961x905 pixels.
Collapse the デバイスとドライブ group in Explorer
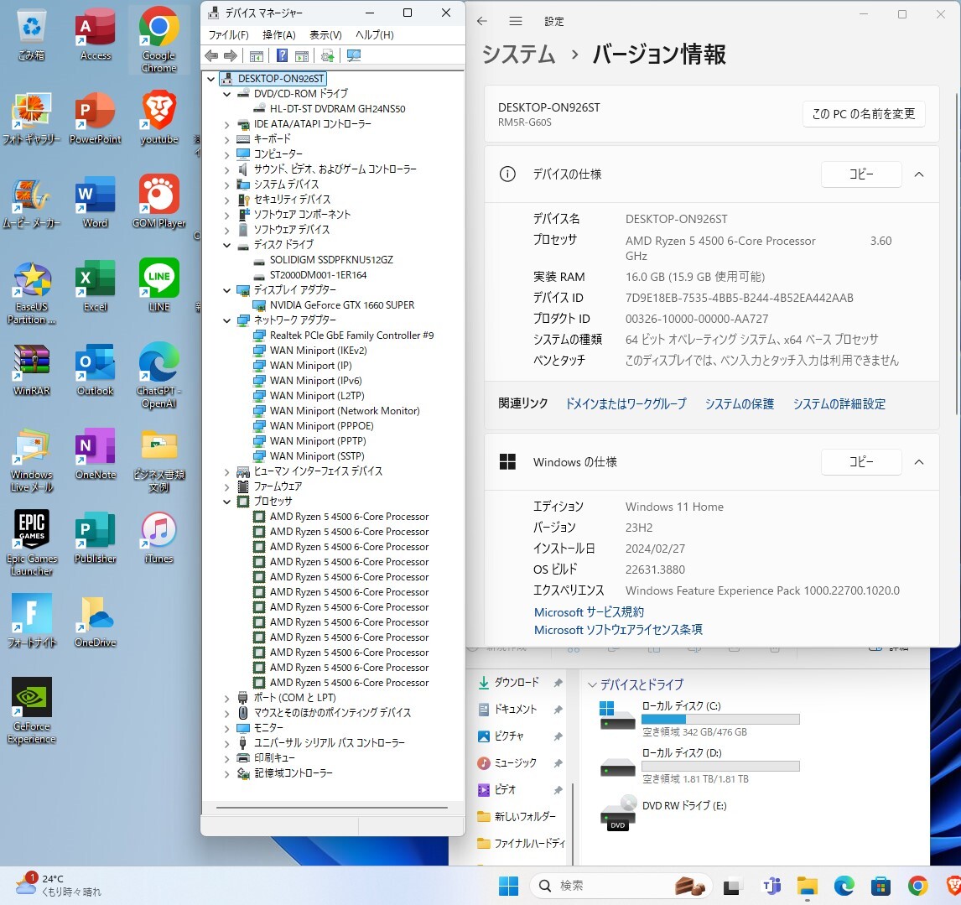[592, 685]
